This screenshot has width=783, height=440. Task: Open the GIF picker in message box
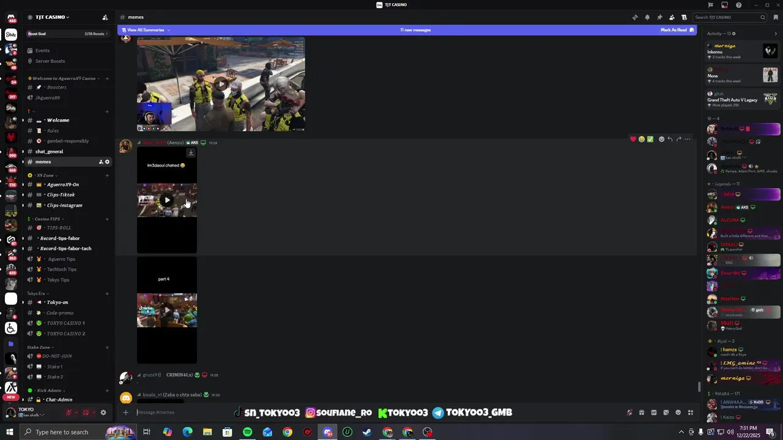pos(653,413)
